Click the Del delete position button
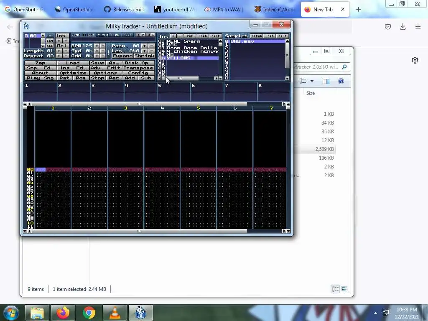The image size is (428, 321). pyautogui.click(x=62, y=46)
